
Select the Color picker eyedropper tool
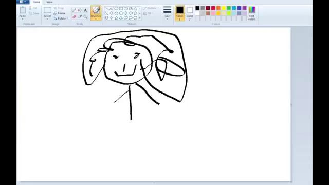coord(80,17)
